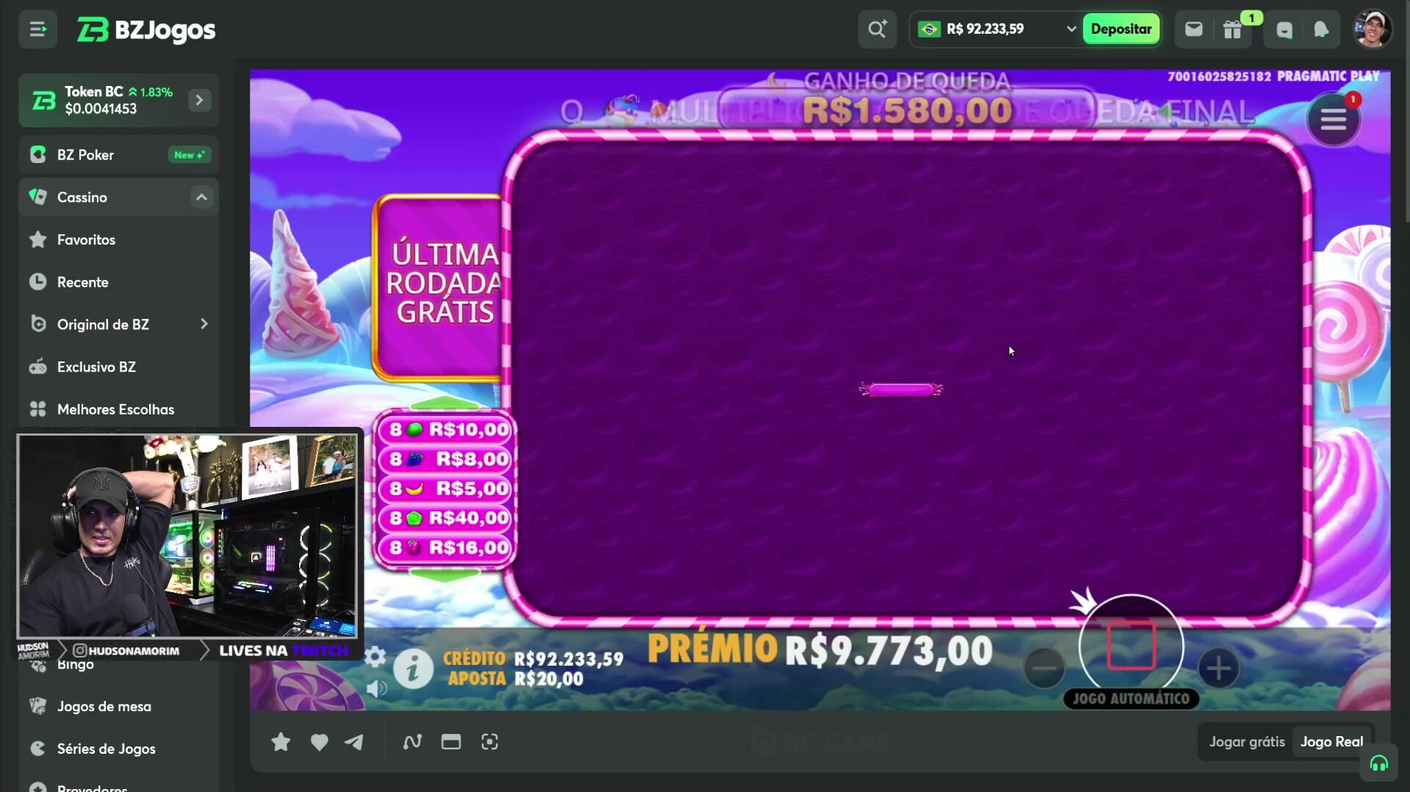Click the page vertical scrollbar
The width and height of the screenshot is (1410, 792).
[1406, 110]
